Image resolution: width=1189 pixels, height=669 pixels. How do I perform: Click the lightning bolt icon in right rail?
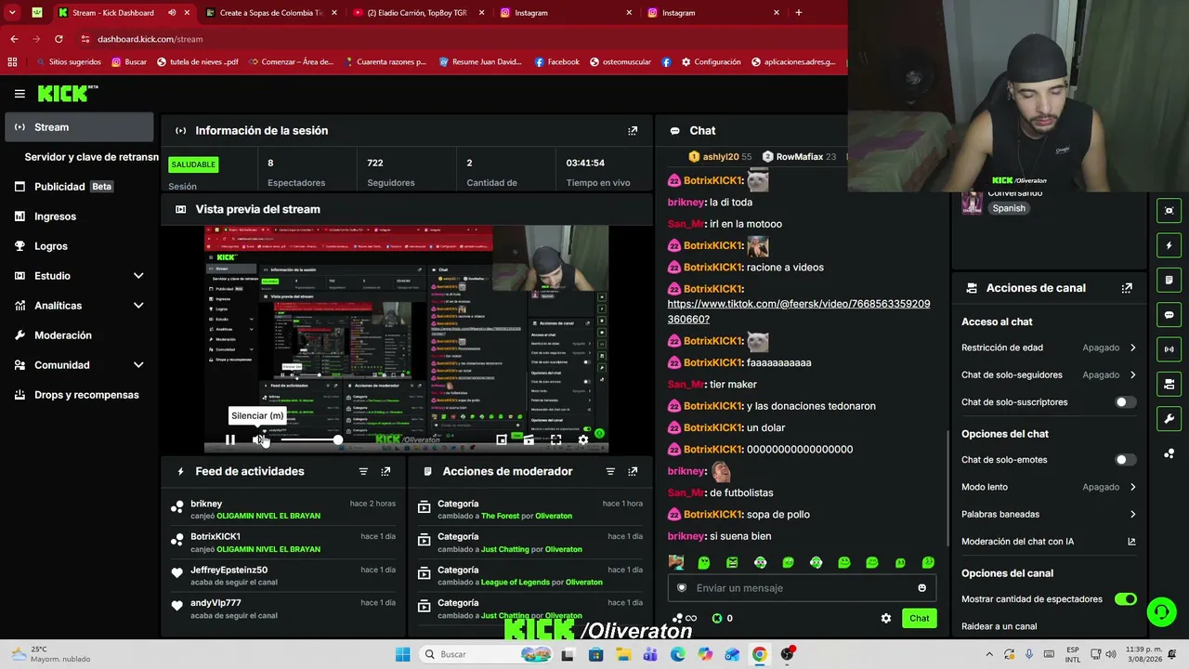pos(1169,245)
